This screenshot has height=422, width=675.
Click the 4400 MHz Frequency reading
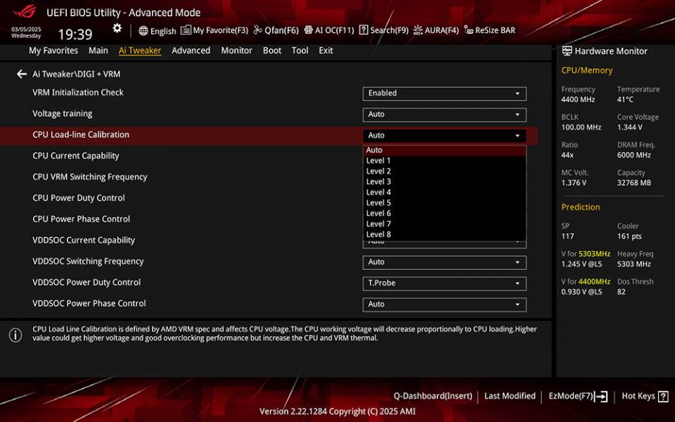(x=578, y=99)
